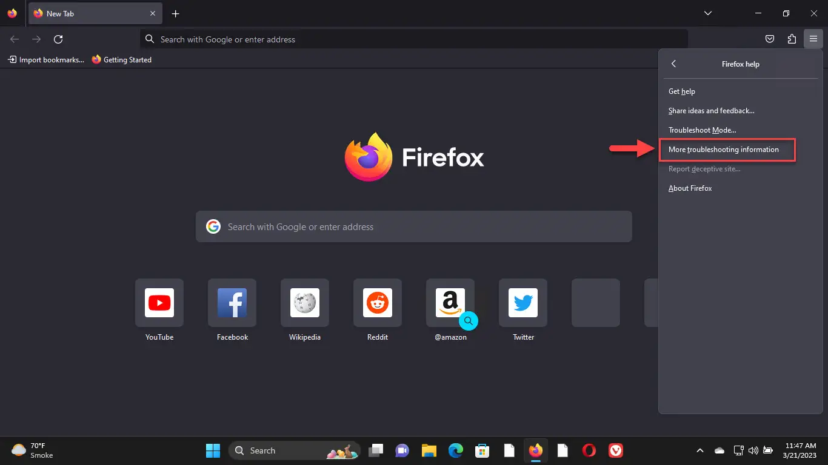Open the network tray icon
This screenshot has width=828, height=465.
(738, 450)
